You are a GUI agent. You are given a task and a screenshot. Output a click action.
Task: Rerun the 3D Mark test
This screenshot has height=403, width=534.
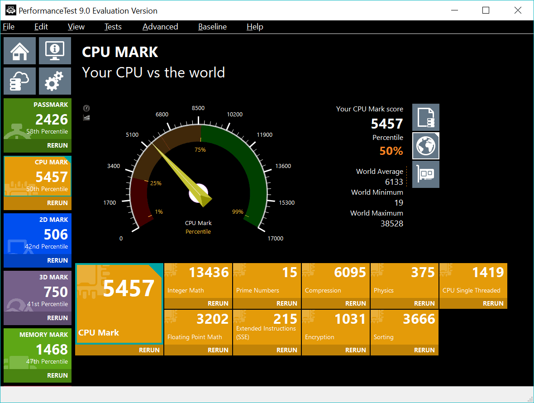(38, 318)
